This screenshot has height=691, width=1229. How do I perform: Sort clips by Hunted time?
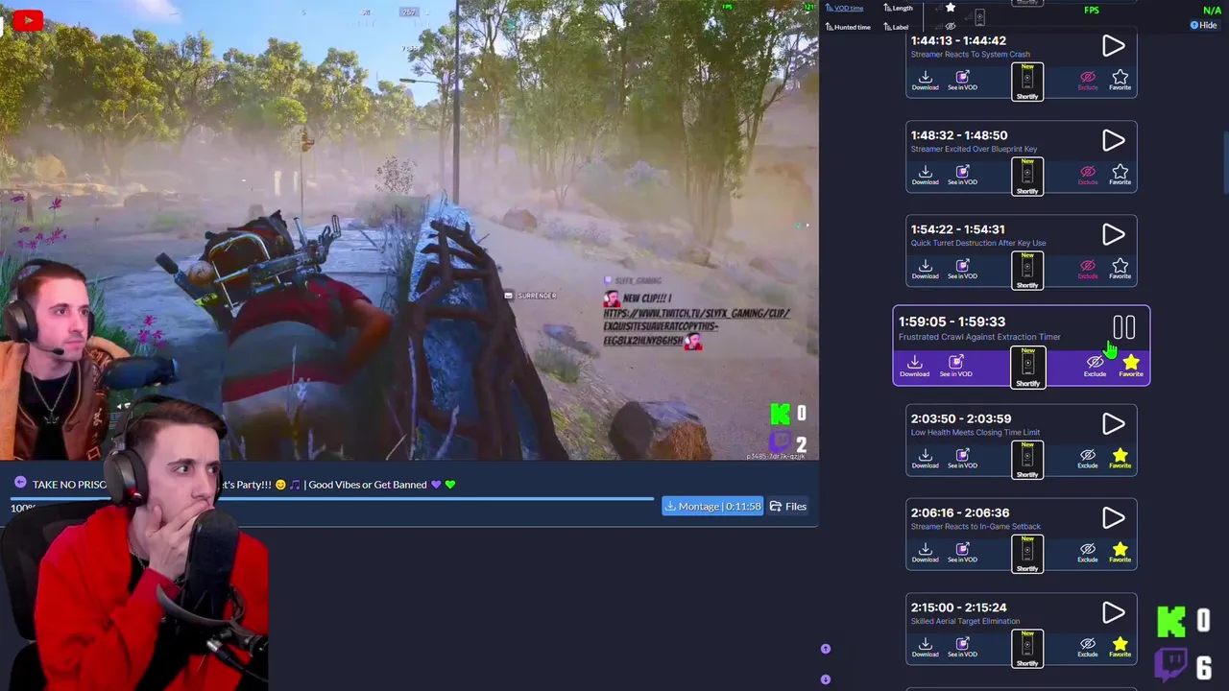[x=848, y=27]
